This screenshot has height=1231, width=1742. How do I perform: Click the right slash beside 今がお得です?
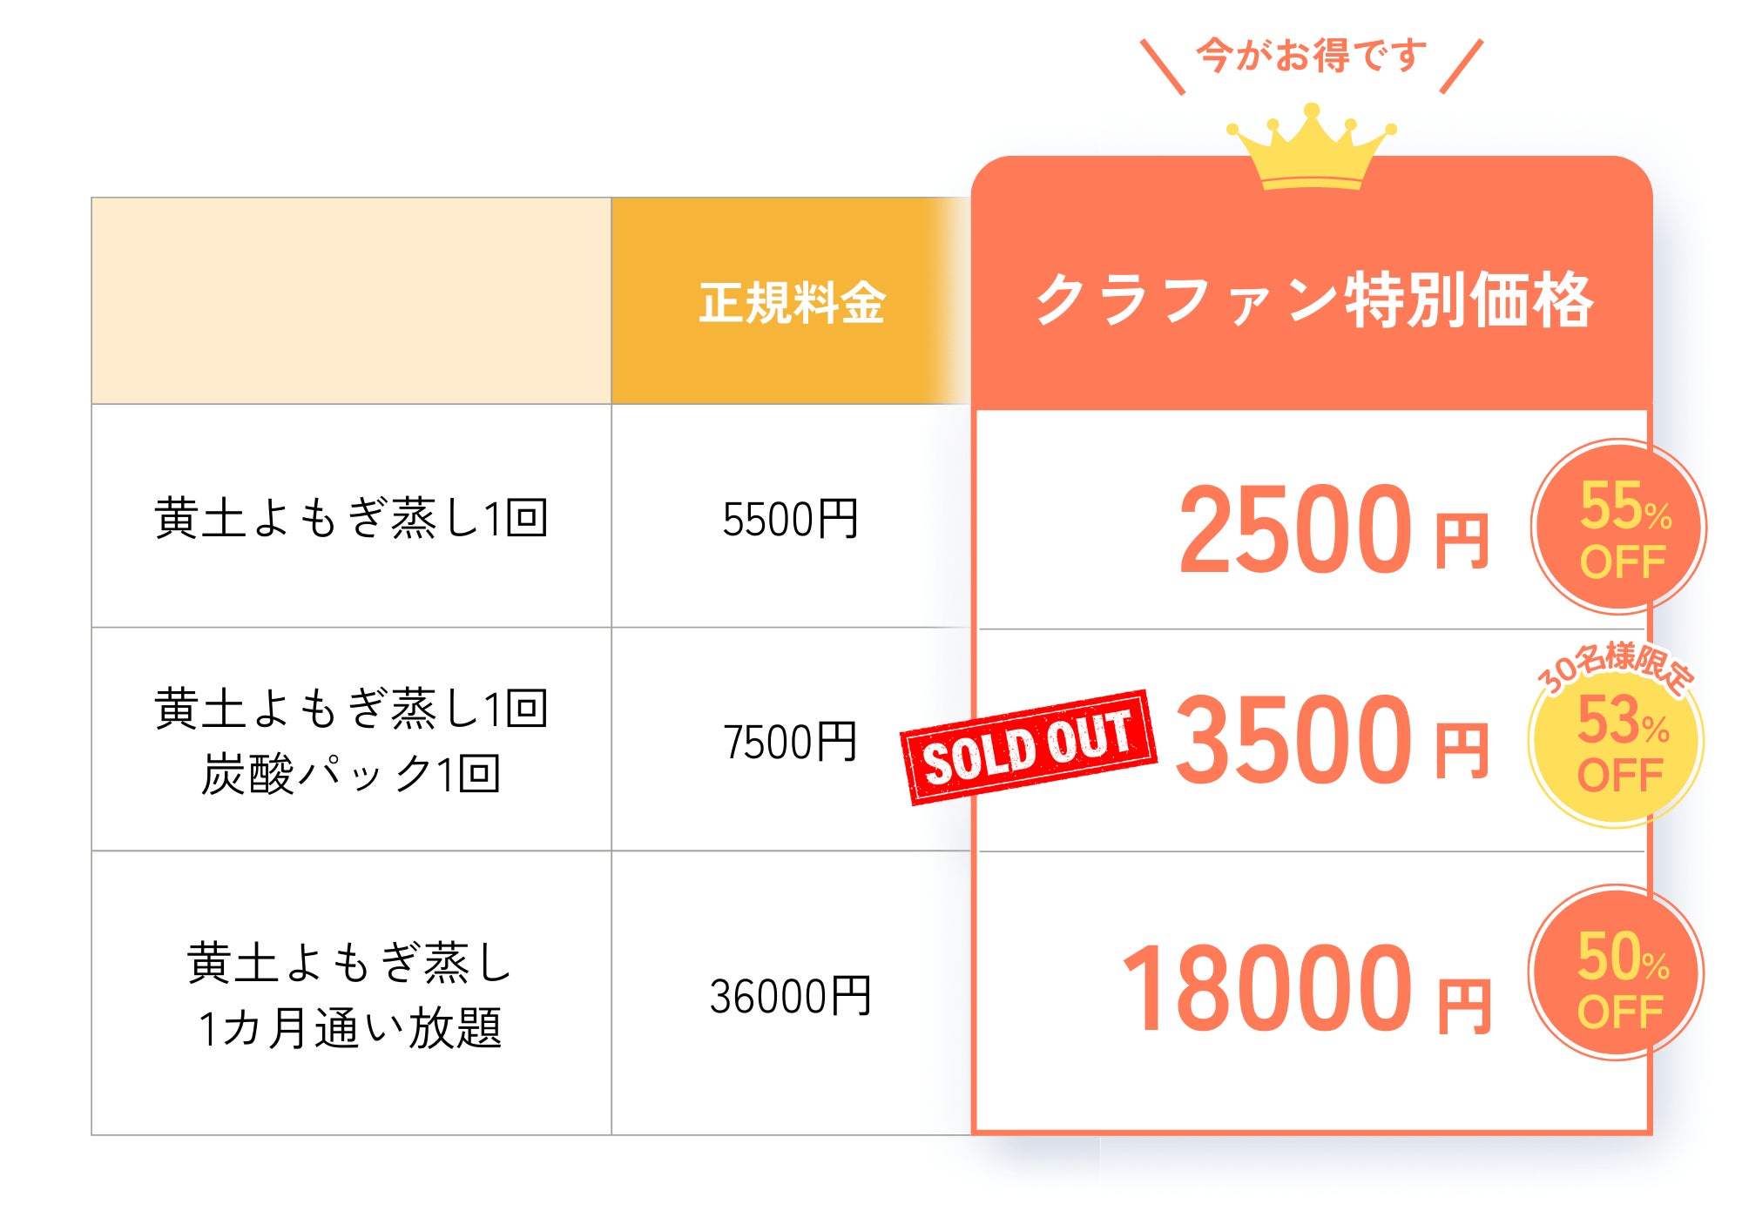pyautogui.click(x=1462, y=66)
